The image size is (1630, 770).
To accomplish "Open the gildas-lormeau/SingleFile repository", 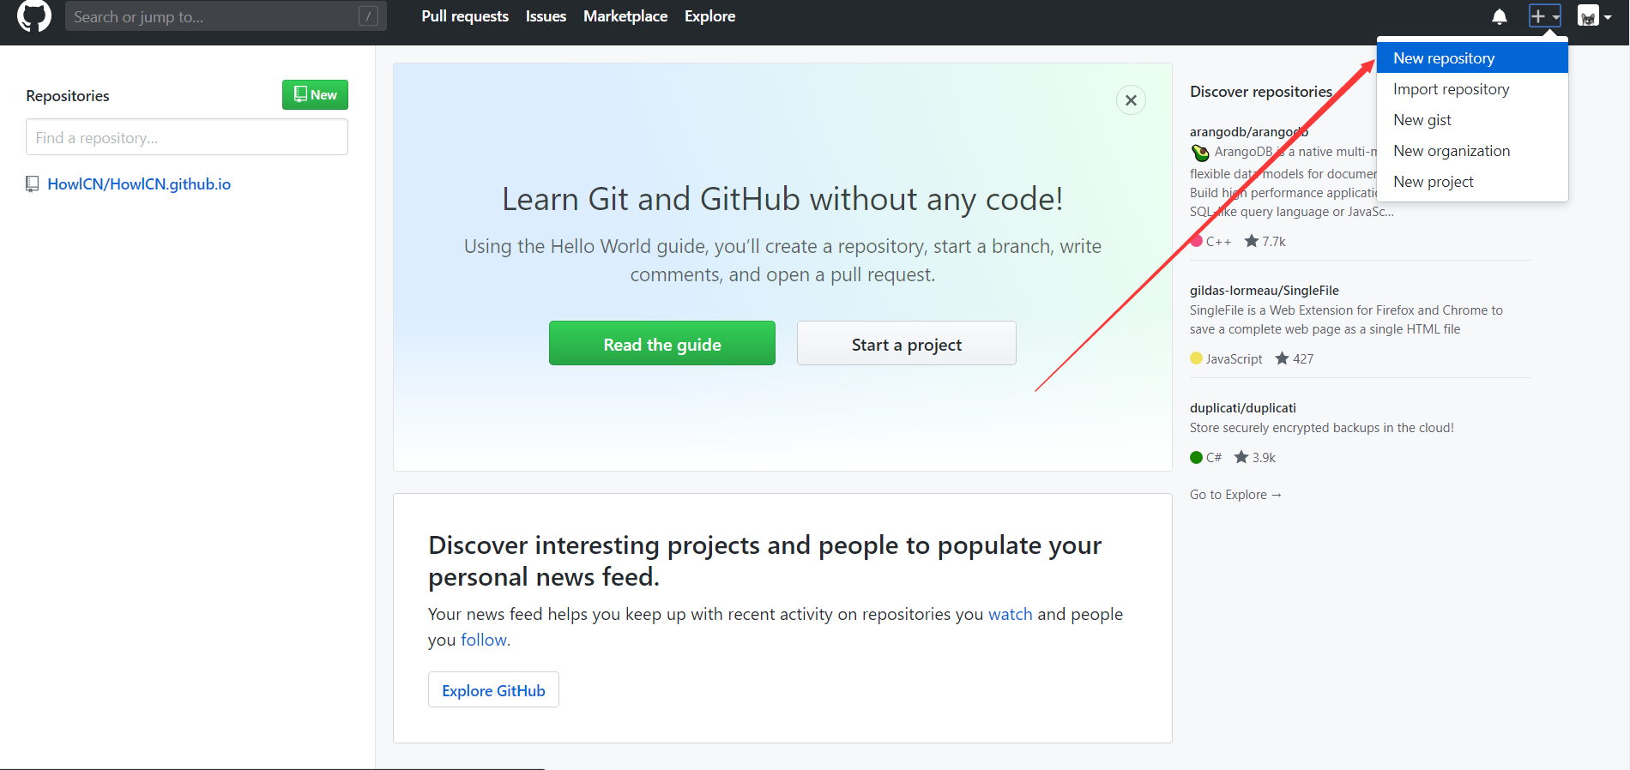I will pyautogui.click(x=1265, y=291).
